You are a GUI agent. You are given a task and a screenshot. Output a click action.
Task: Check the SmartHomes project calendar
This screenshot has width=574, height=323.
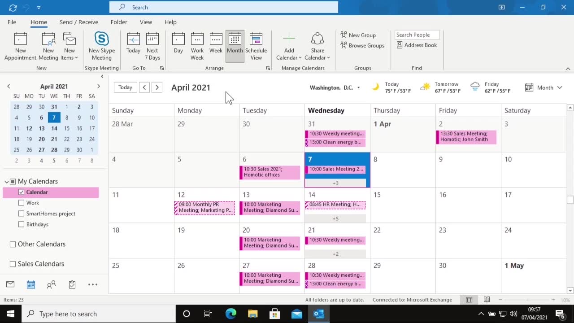click(x=21, y=214)
